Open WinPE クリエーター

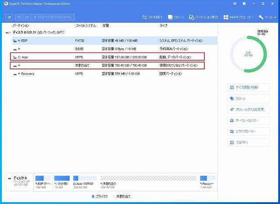point(238,17)
